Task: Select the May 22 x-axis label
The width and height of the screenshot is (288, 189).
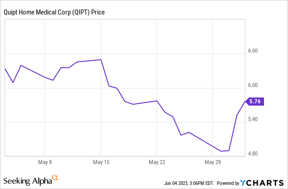Action: click(x=156, y=162)
